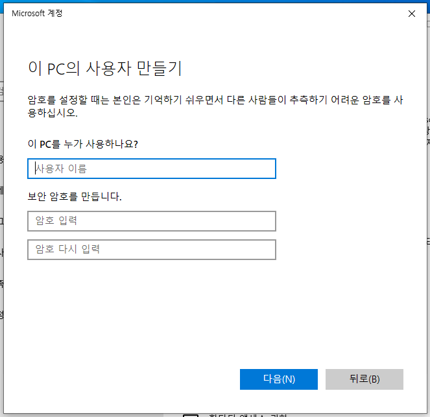Viewport: 430px width, 417px height.
Task: Click the password guidance paragraph starting 암호를 설정할
Action: tap(215, 106)
